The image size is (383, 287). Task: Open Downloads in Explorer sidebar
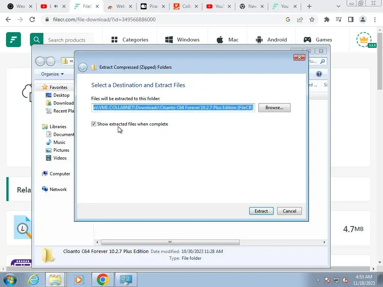pos(60,103)
